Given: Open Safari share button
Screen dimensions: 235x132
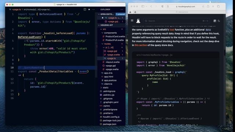Looking at the screenshot, I should pyautogui.click(x=208, y=6).
